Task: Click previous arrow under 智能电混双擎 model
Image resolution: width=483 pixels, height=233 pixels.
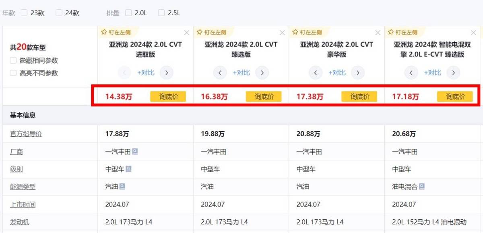Action: click(411, 73)
